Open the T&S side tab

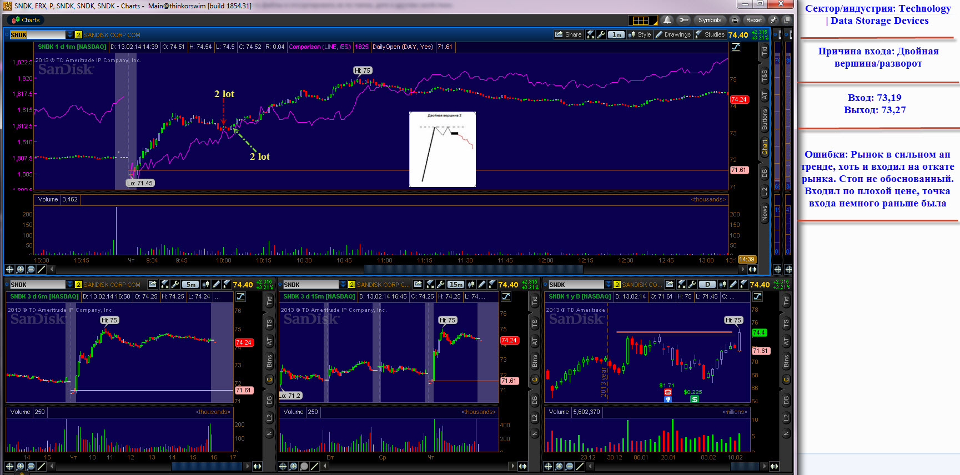[765, 74]
